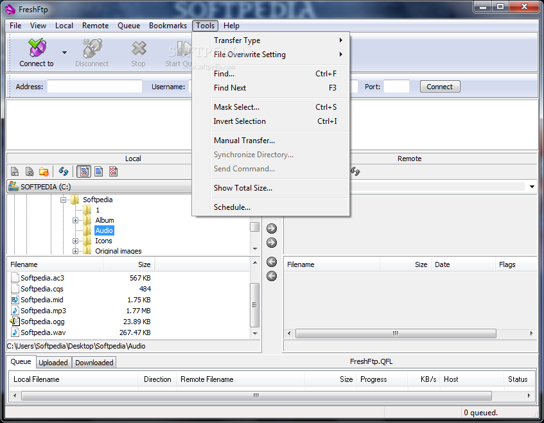Image resolution: width=544 pixels, height=423 pixels.
Task: Expand the Icons folder node
Action: click(75, 241)
